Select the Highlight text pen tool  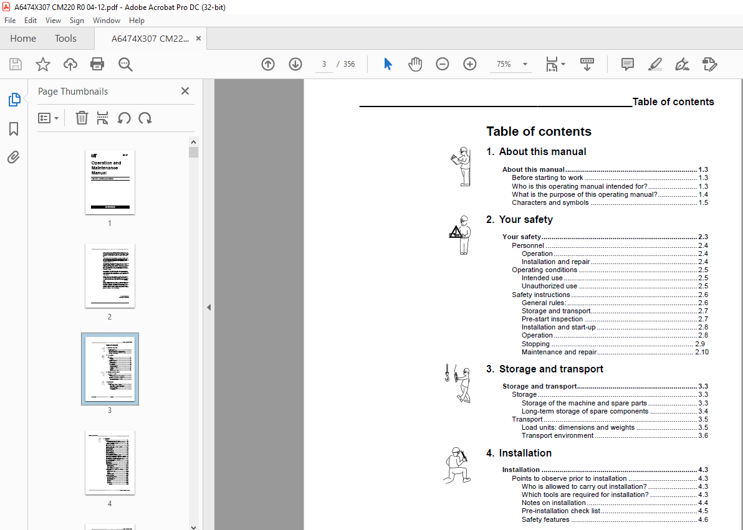[655, 64]
